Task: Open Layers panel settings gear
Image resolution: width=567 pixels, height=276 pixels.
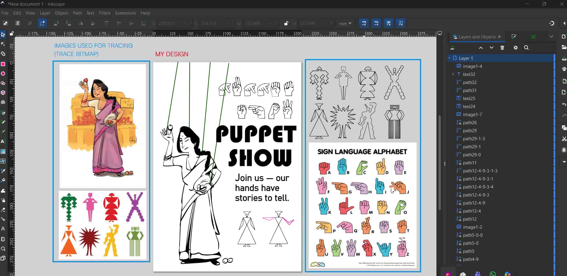Action: coord(515,48)
